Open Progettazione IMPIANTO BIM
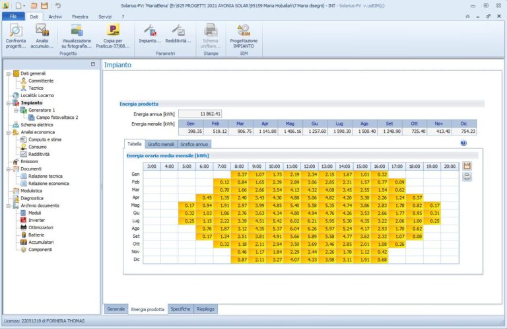The height and width of the screenshot is (329, 507). point(244,36)
